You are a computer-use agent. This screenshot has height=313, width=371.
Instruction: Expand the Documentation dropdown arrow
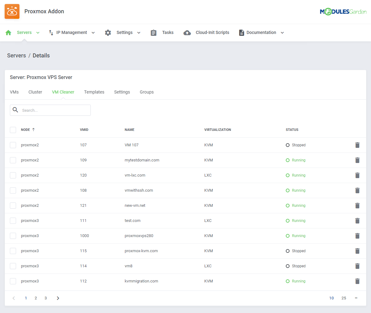(x=282, y=33)
